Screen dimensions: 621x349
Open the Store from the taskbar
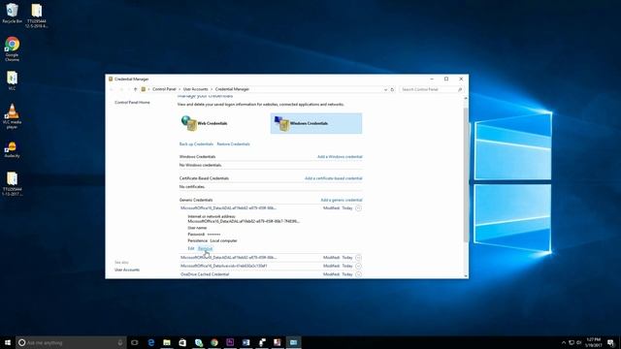coord(182,342)
